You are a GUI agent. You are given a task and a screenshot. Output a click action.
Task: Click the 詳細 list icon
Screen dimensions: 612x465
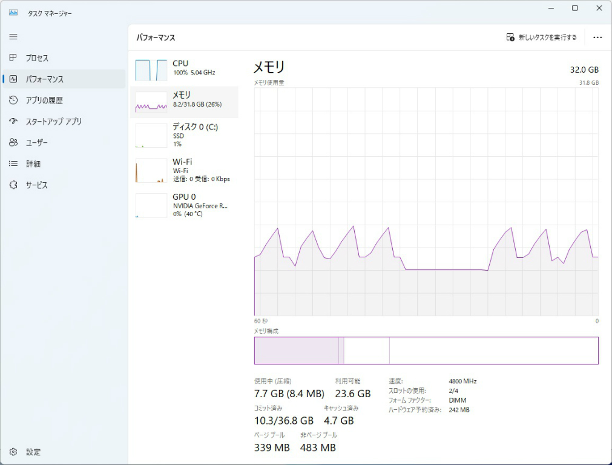pyautogui.click(x=13, y=163)
